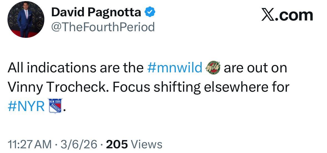Click the X logo glyph

[267, 15]
